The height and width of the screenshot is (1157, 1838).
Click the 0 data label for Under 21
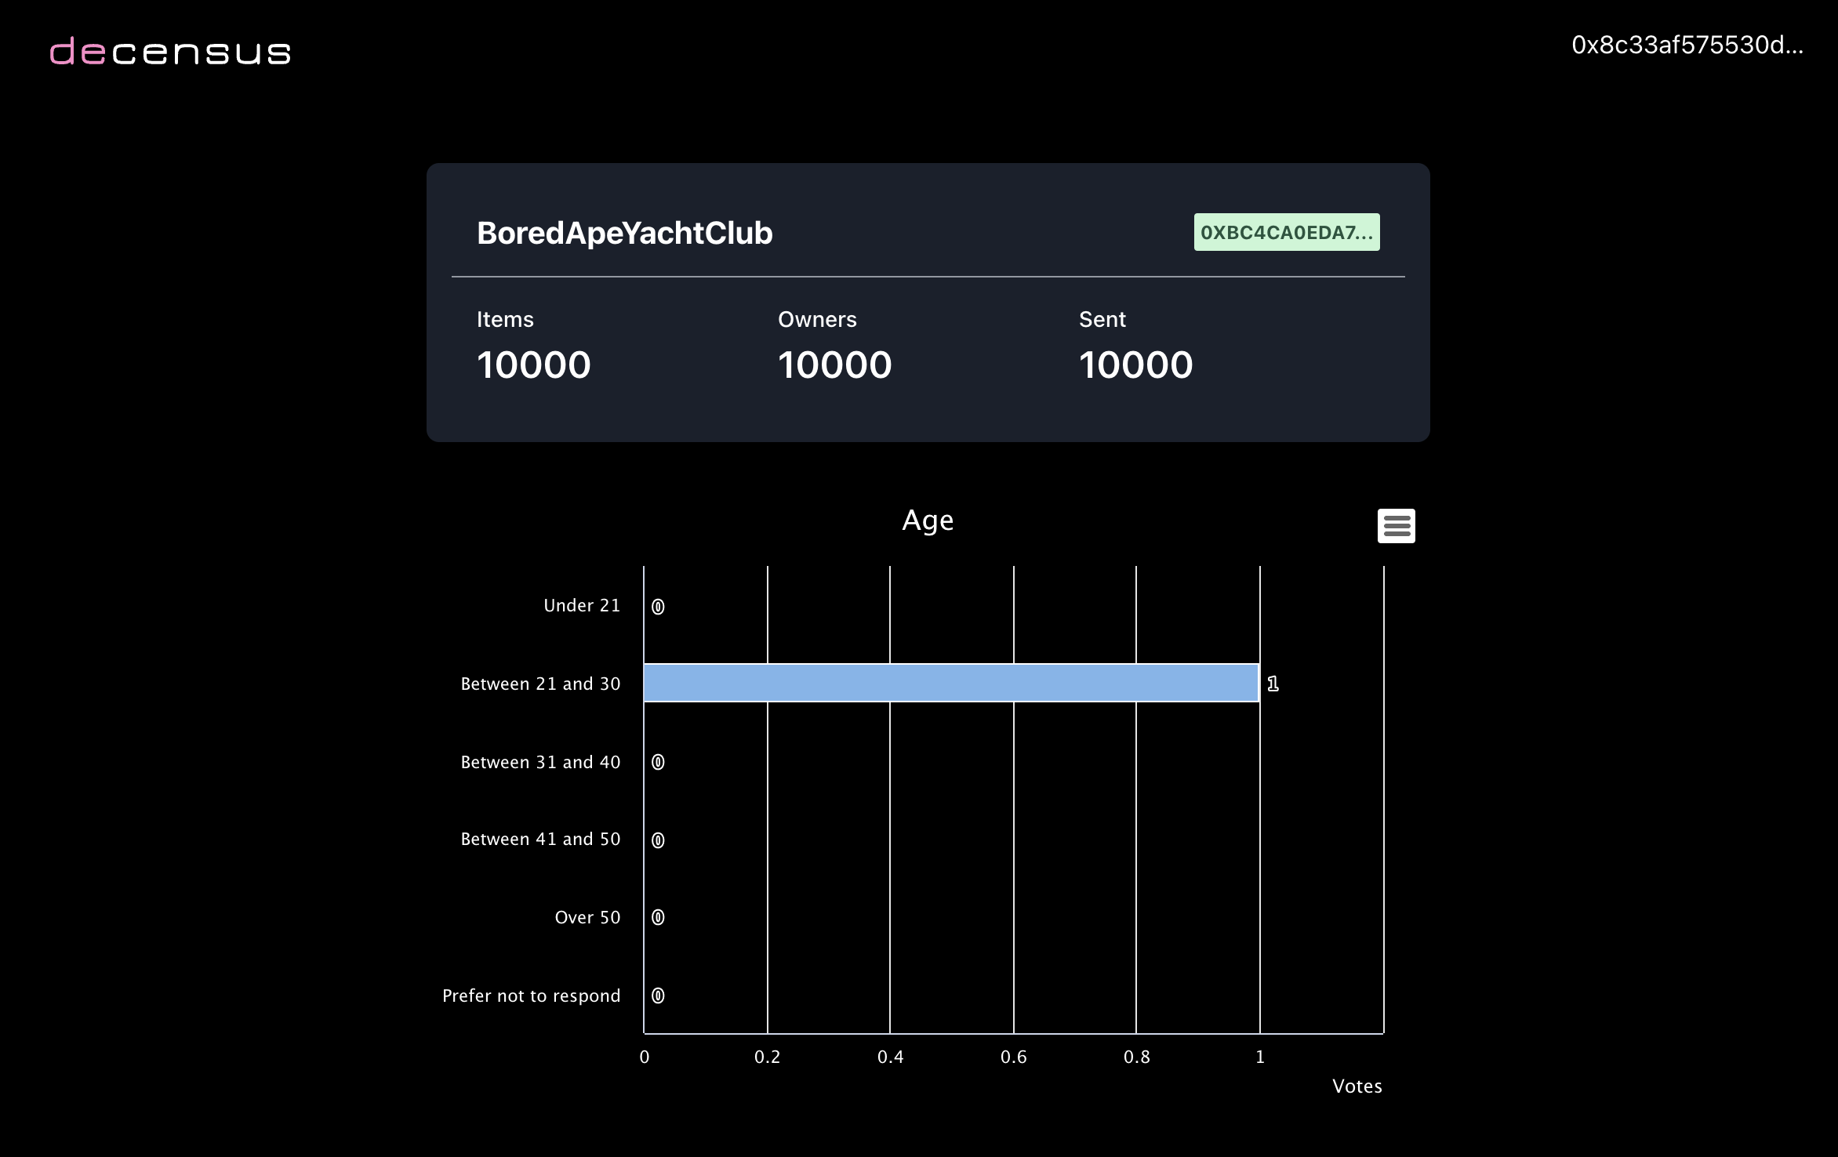click(x=658, y=607)
